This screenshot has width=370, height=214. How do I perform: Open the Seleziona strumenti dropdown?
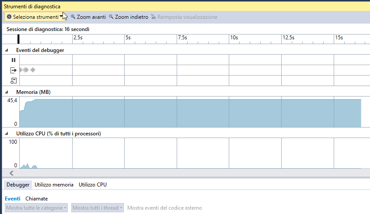click(x=35, y=17)
